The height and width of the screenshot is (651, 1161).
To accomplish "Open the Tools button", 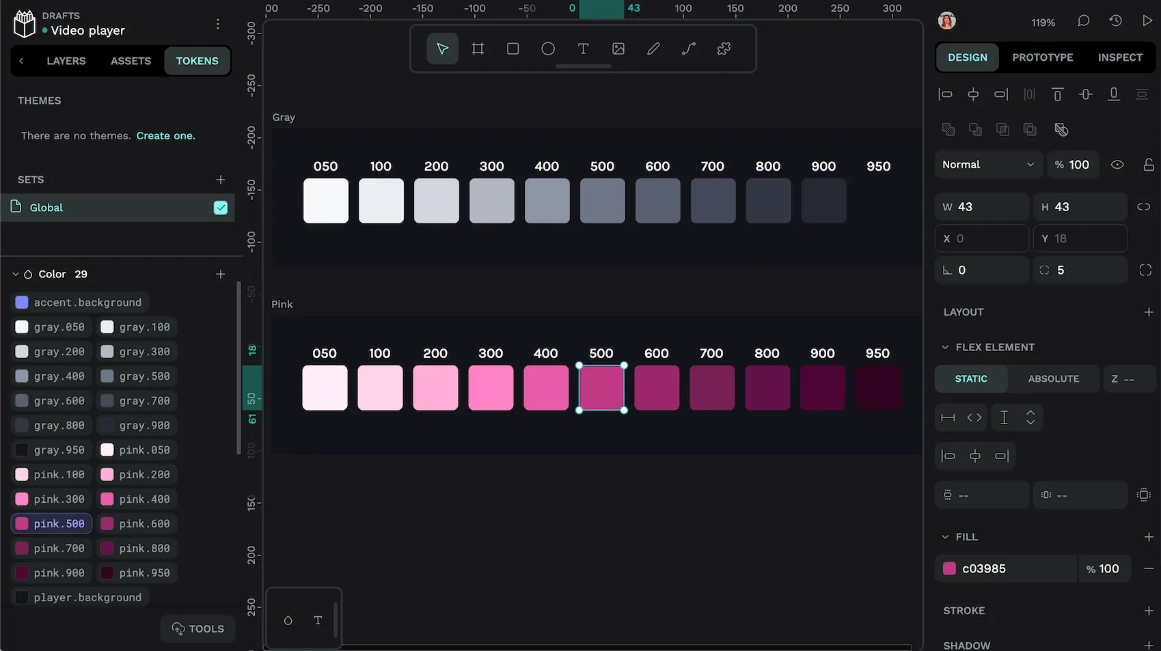I will pyautogui.click(x=197, y=628).
